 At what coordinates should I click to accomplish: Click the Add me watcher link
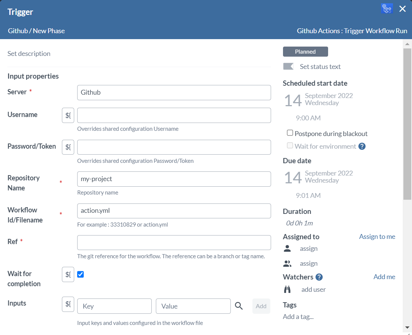[384, 277]
